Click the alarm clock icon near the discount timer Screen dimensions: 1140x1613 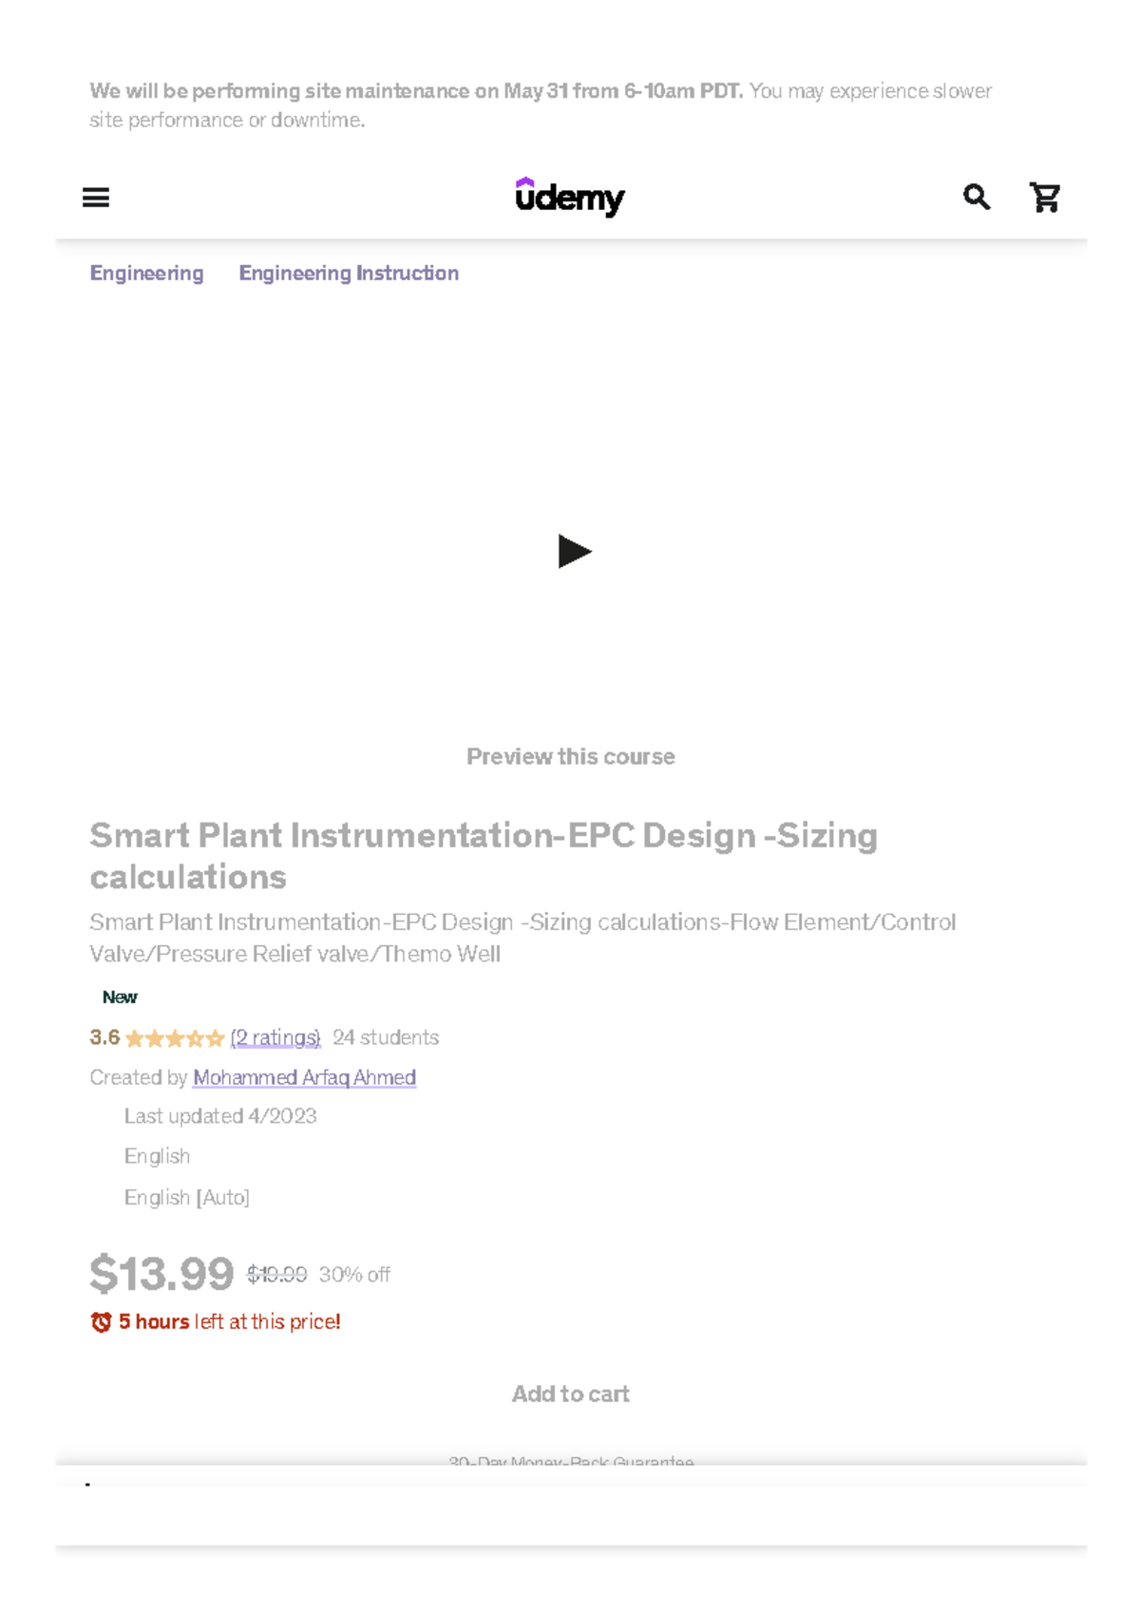pos(102,1320)
